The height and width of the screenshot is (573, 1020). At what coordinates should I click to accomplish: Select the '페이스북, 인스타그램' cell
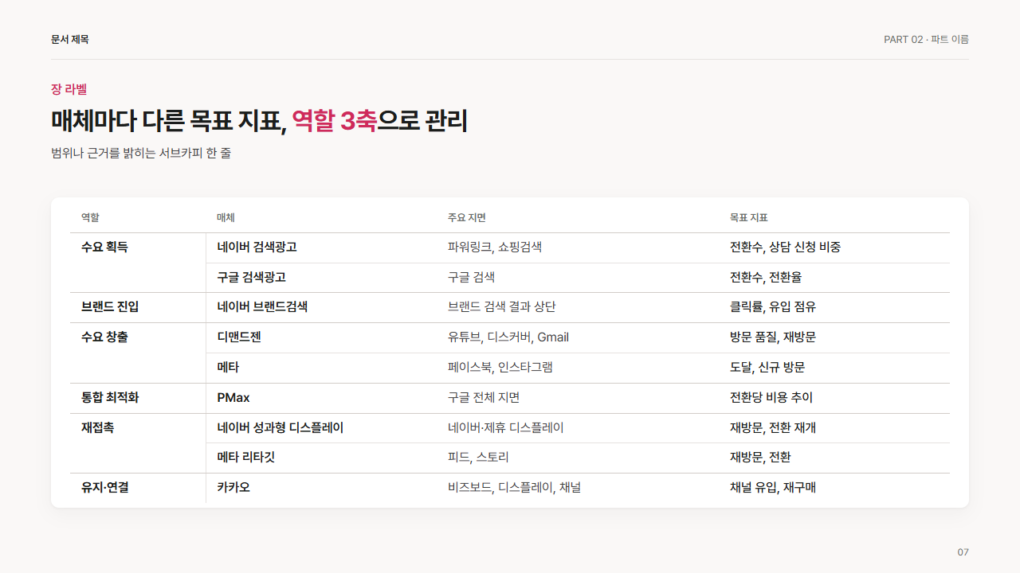coord(500,367)
